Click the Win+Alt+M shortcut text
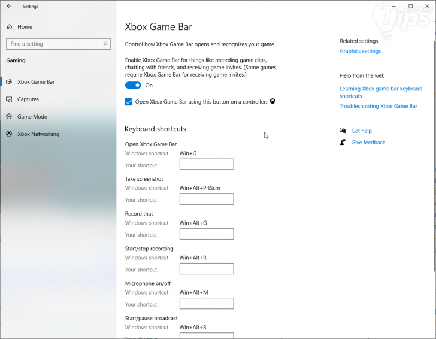The image size is (436, 339). [193, 292]
